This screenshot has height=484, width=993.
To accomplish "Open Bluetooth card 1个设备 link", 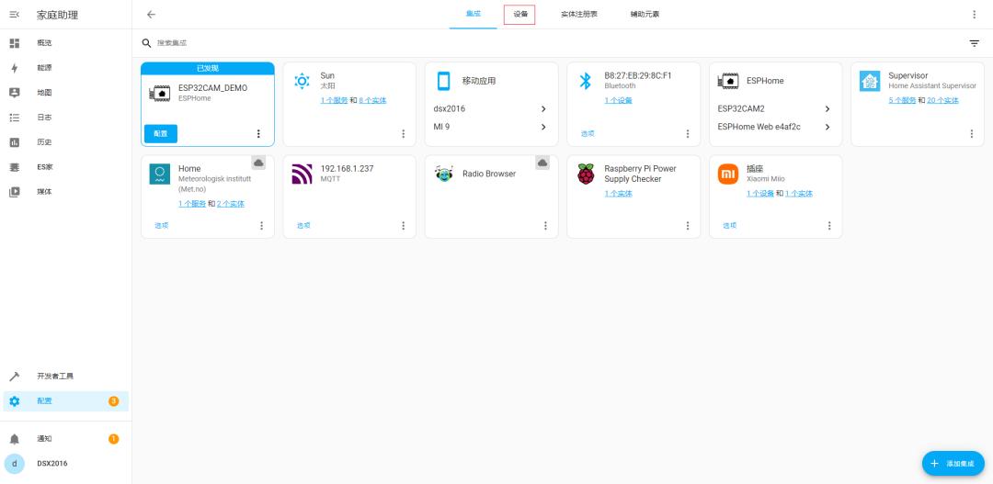I will point(618,101).
